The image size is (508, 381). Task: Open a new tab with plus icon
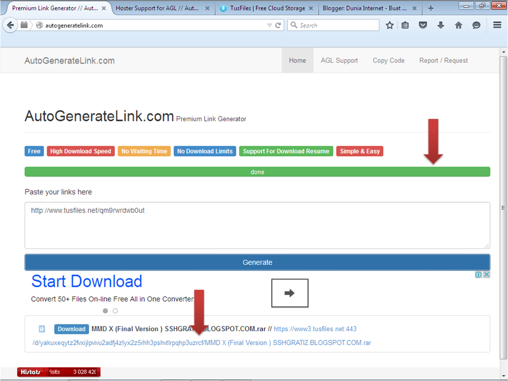(431, 8)
